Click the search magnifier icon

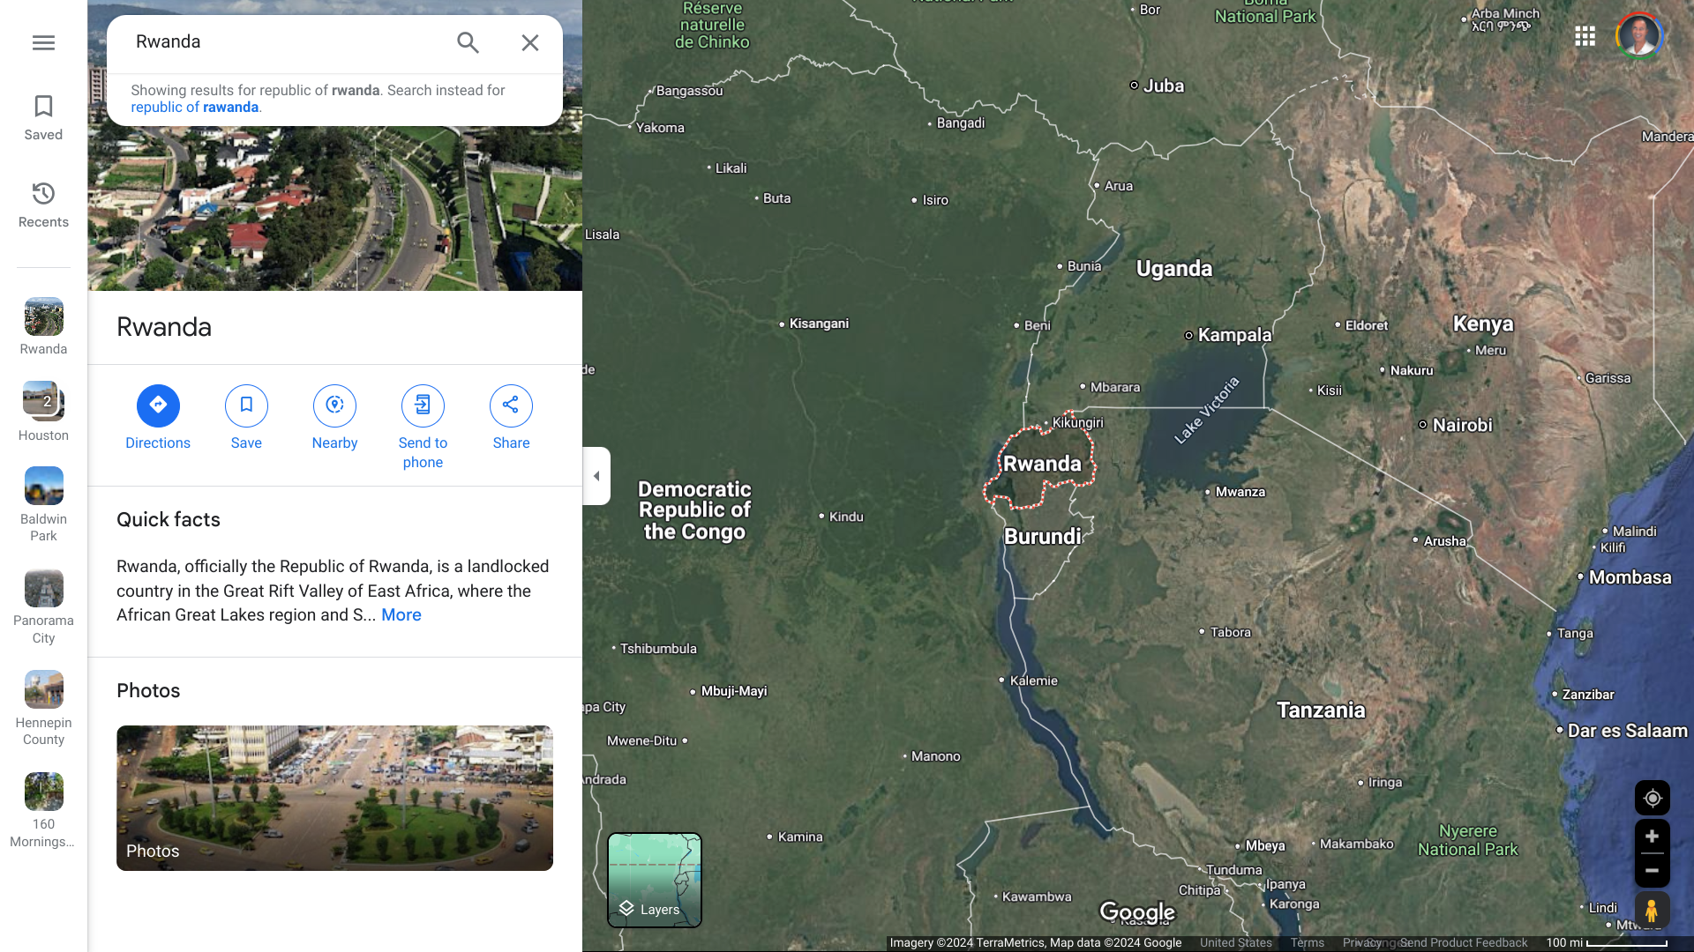468,42
